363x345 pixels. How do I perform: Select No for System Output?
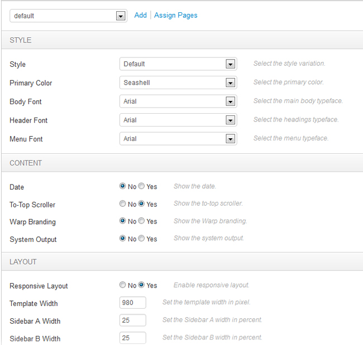[x=123, y=239]
